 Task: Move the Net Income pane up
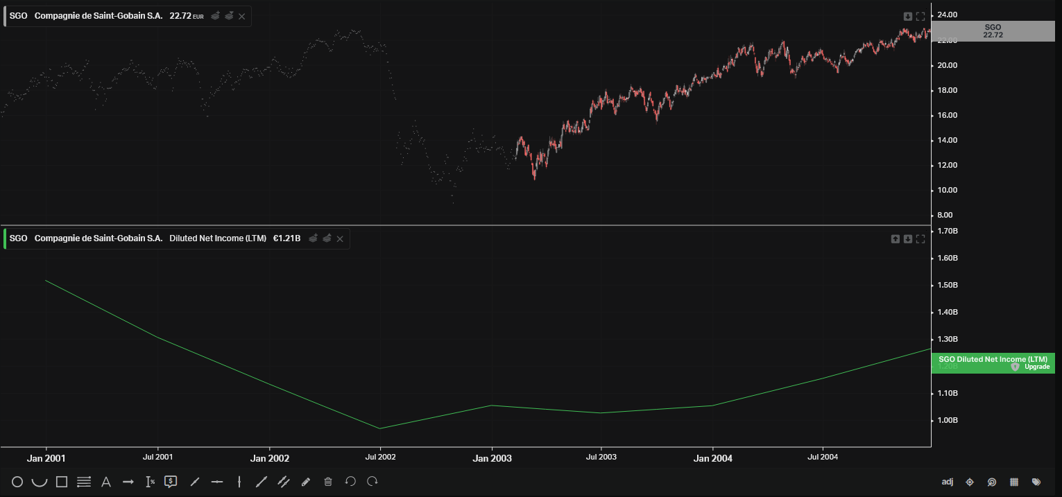click(x=896, y=239)
